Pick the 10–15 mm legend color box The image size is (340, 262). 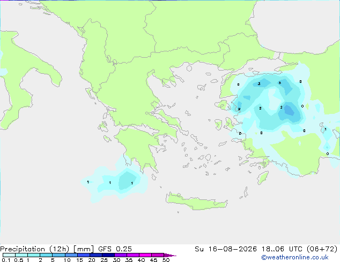[71, 255]
